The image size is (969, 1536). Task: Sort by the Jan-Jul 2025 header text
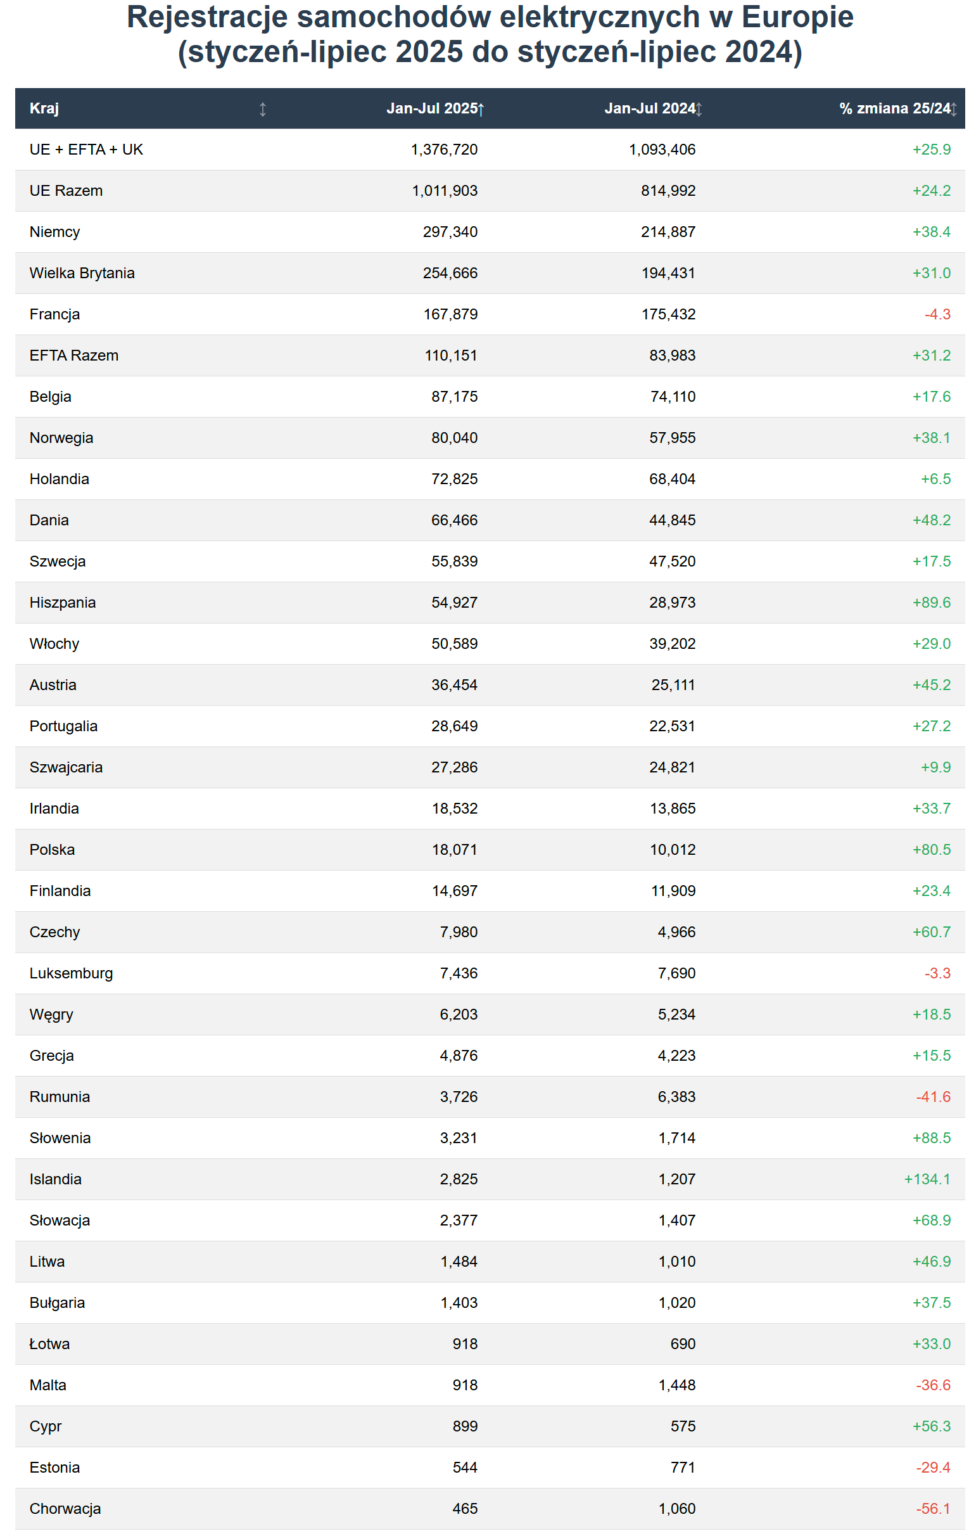(431, 108)
